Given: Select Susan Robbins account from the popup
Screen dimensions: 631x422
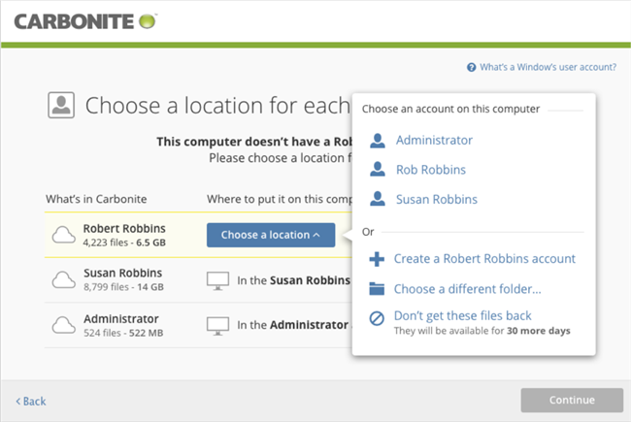Looking at the screenshot, I should point(437,200).
